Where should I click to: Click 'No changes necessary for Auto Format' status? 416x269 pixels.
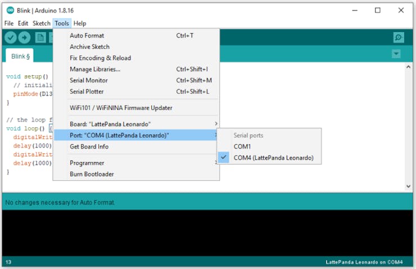pos(60,203)
